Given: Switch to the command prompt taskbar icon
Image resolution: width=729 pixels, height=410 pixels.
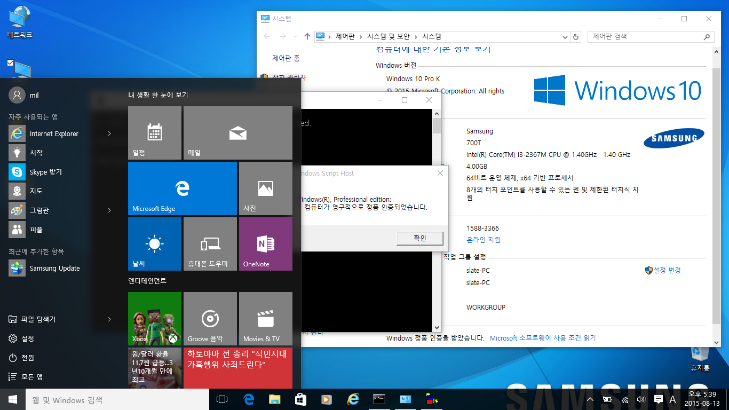Looking at the screenshot, I should point(379,399).
